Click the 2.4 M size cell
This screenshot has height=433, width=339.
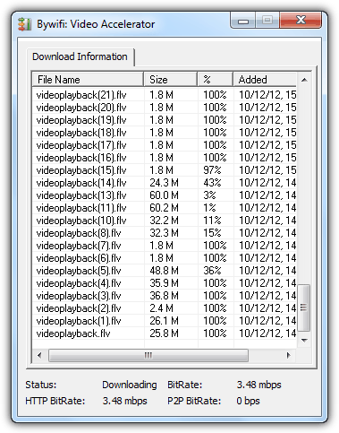(x=161, y=308)
